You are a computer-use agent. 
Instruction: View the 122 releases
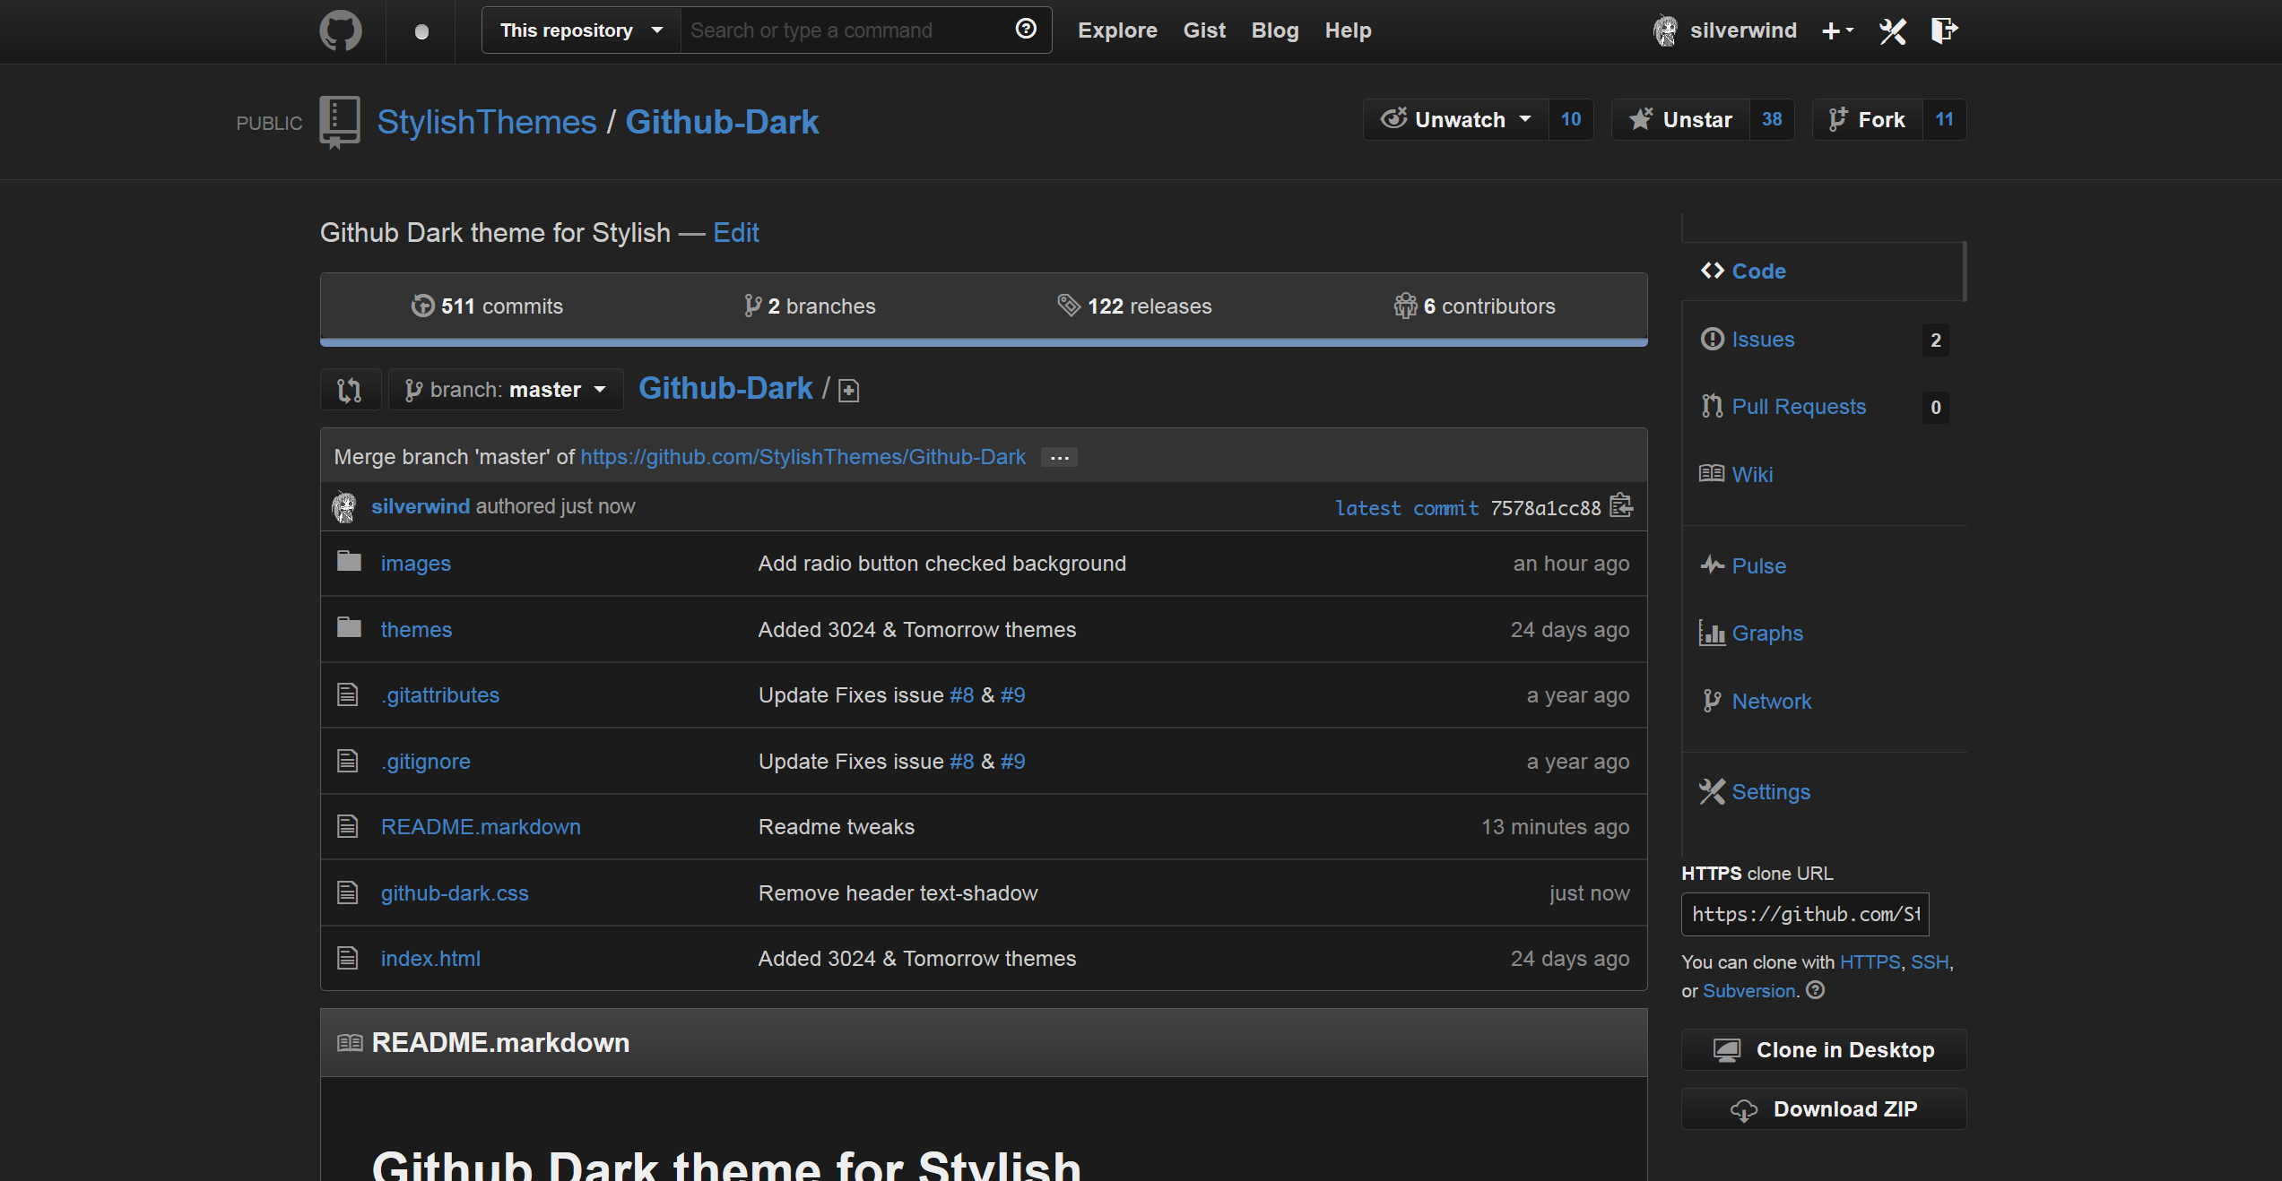1134,306
